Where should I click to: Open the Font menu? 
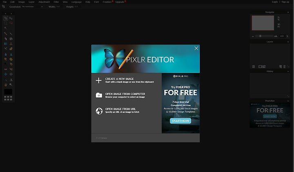(96, 2)
